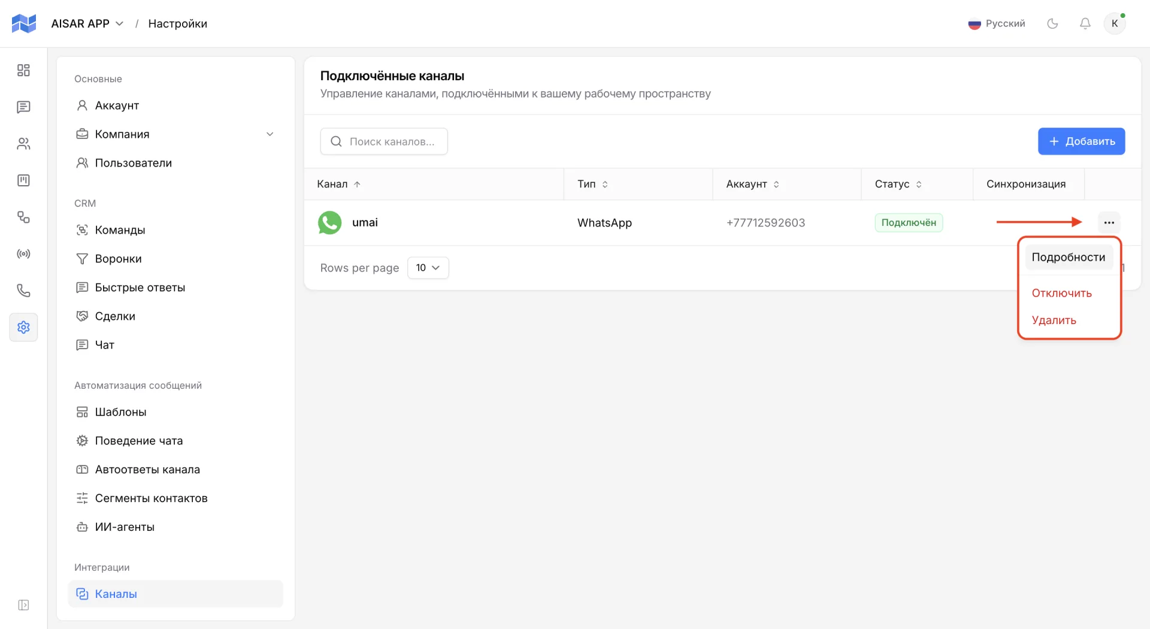
Task: Open Команды in CRM settings
Action: point(175,230)
